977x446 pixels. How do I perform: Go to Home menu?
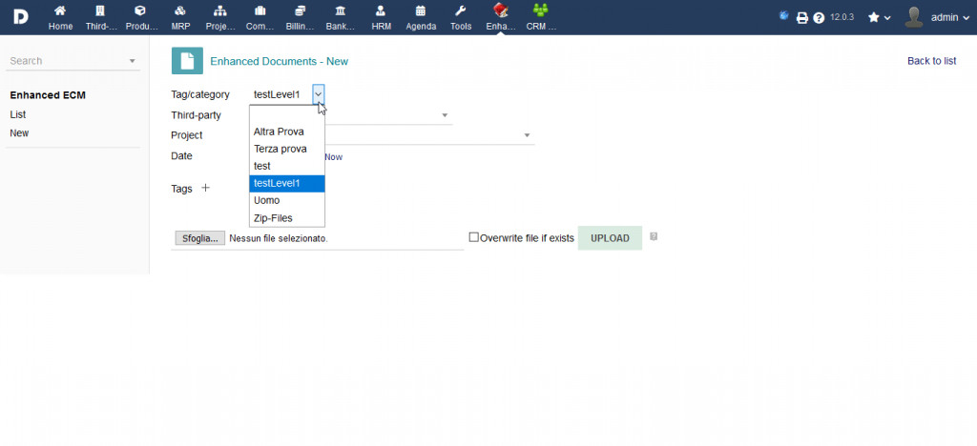(60, 17)
